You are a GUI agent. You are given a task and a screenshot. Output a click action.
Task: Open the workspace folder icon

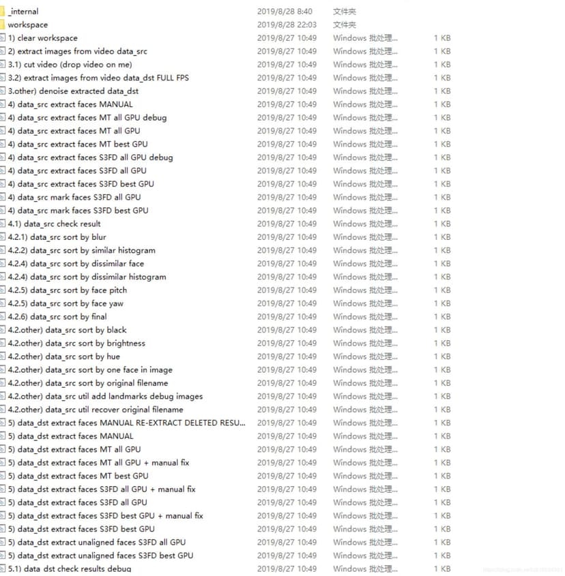pos(2,25)
